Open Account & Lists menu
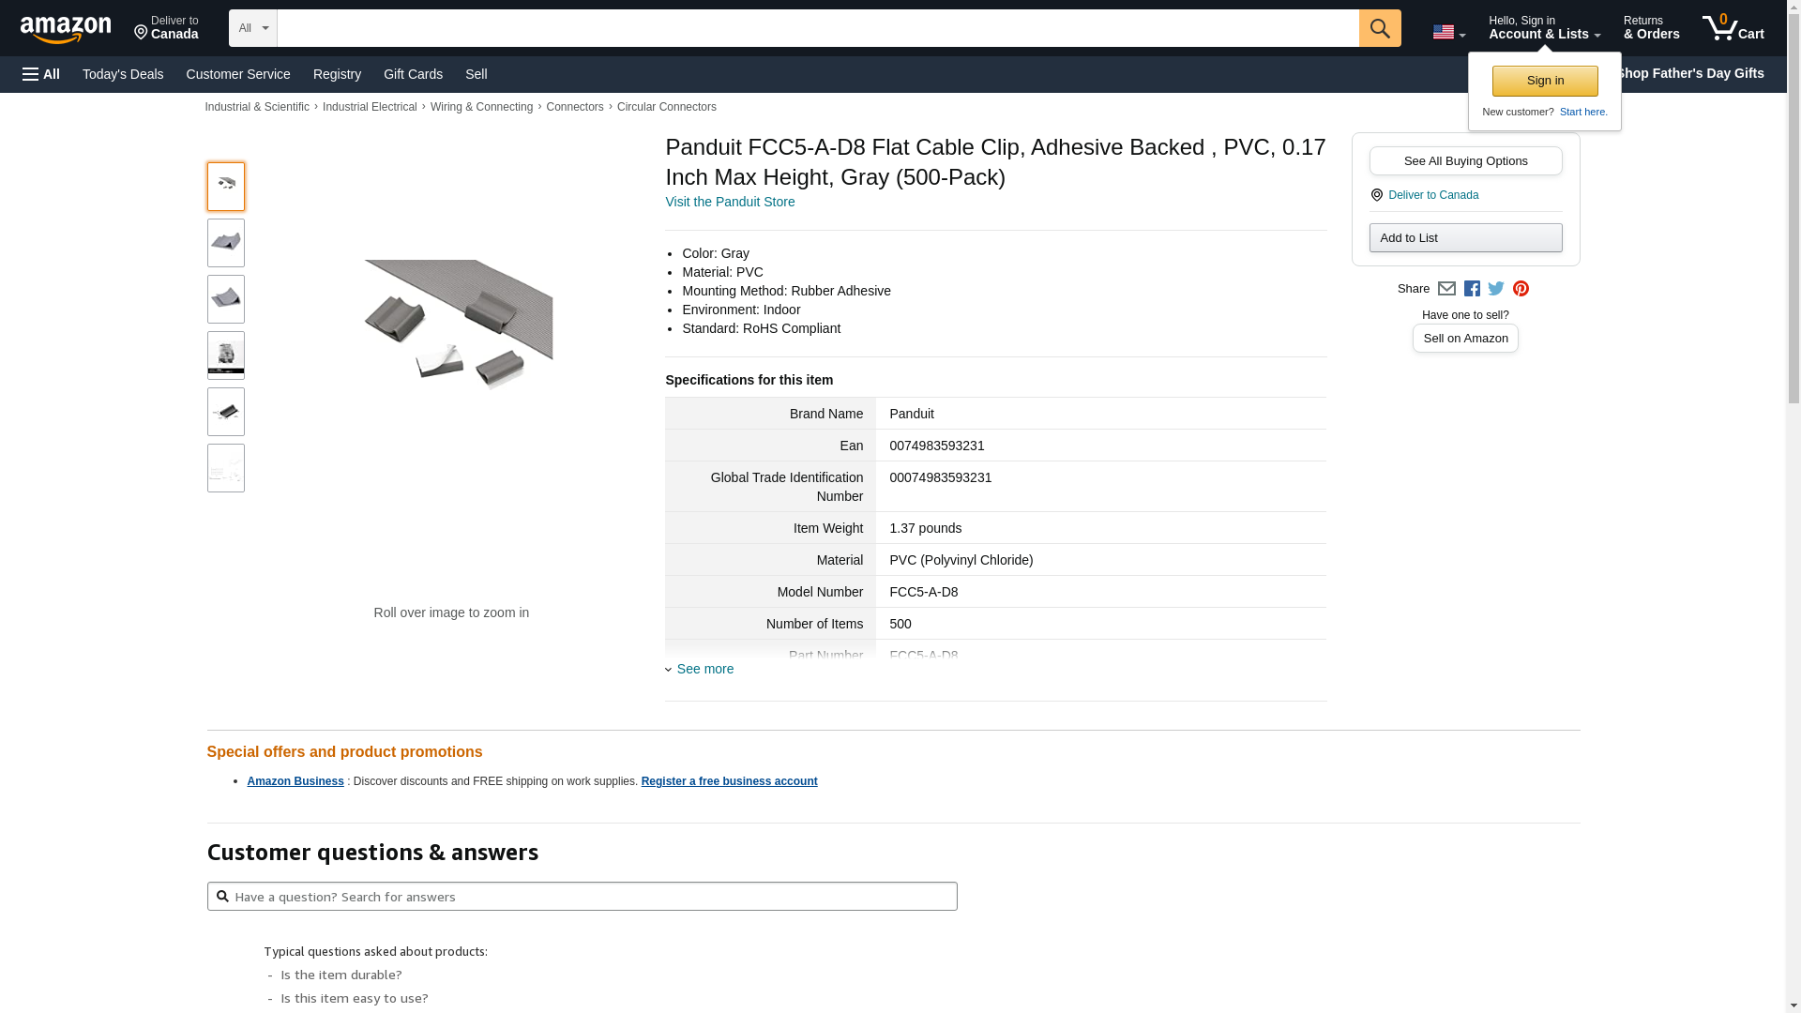This screenshot has width=1801, height=1013. [1544, 28]
